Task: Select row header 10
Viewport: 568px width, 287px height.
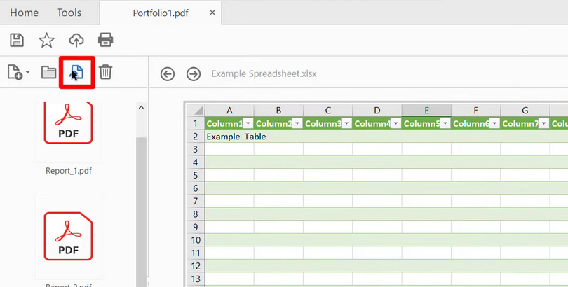Action: [x=196, y=240]
